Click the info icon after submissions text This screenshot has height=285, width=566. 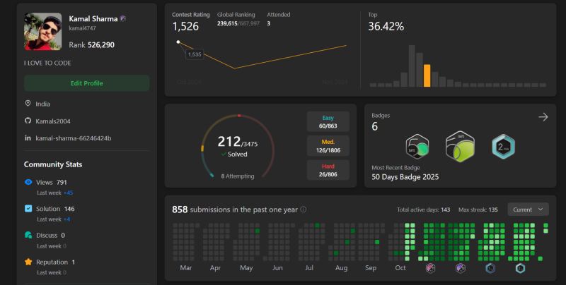click(304, 210)
